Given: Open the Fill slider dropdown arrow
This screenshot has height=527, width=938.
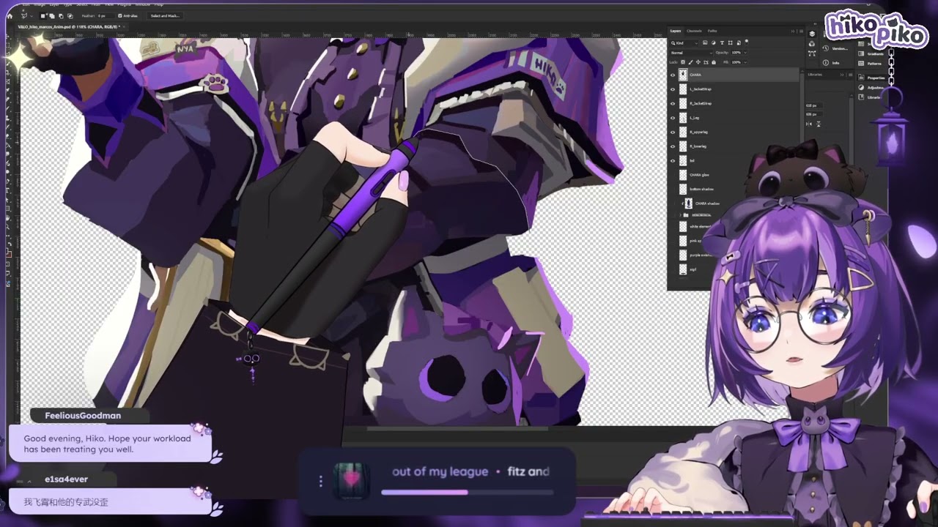Looking at the screenshot, I should coord(745,62).
